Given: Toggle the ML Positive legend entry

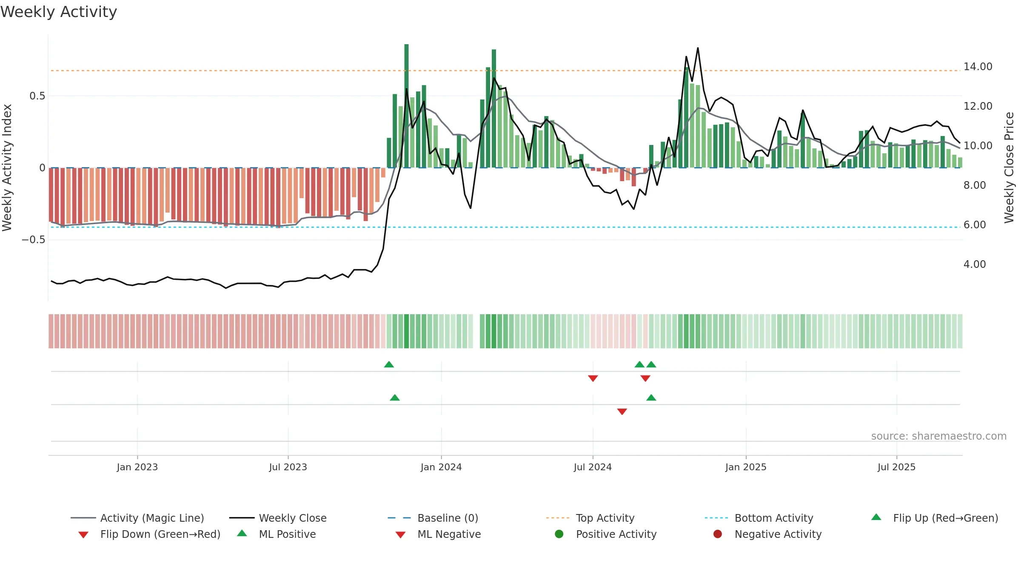Looking at the screenshot, I should click(277, 534).
